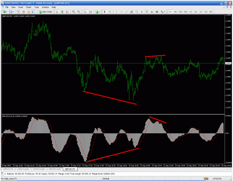This screenshot has width=233, height=181.
Task: Switch to H4 timeframe
Action: click(x=196, y=12)
